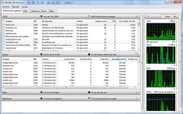Viewport: 183px width, 114px height.
Task: Open the Archivo menu
Action: (6, 7)
